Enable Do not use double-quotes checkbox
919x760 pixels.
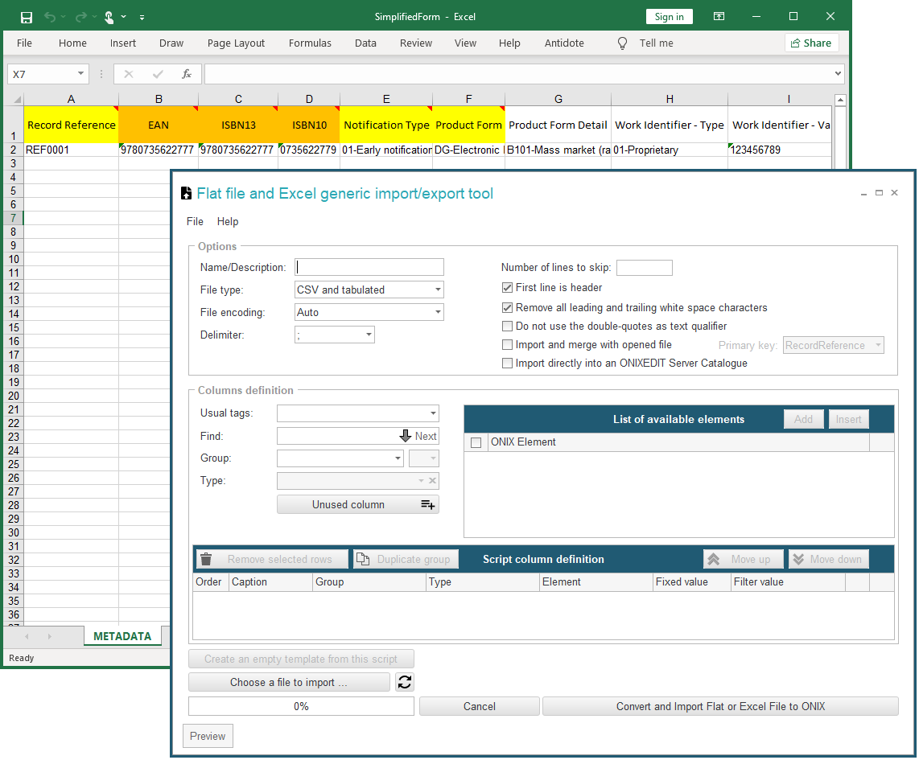[508, 327]
